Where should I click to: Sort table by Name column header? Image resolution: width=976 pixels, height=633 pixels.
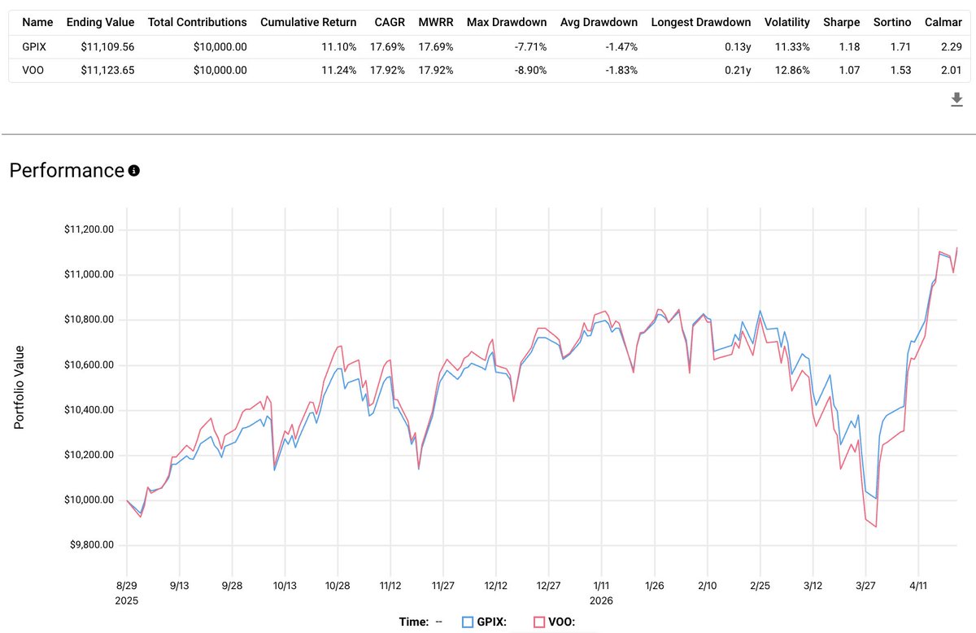point(37,22)
